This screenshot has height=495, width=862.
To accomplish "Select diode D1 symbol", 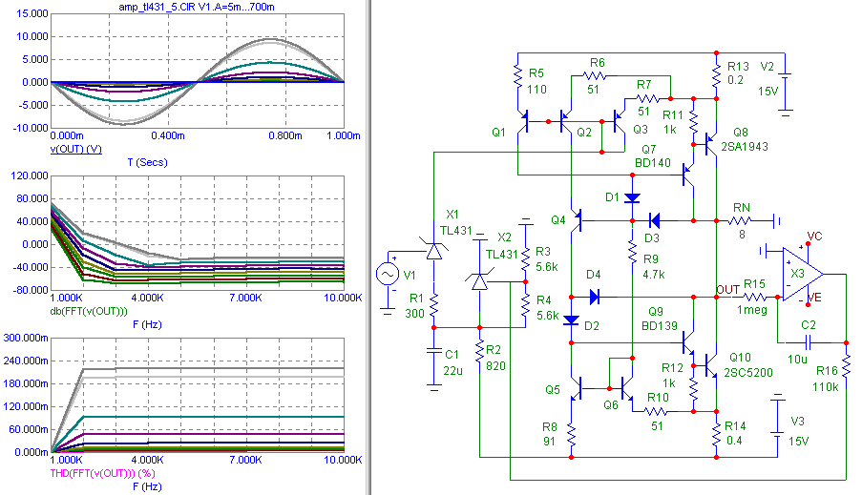I will click(x=632, y=197).
